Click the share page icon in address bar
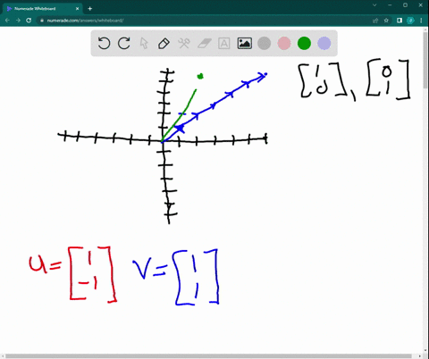This screenshot has width=429, height=359. click(375, 21)
